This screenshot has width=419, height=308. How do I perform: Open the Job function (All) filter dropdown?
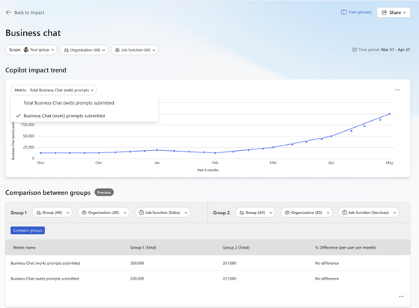(x=135, y=50)
